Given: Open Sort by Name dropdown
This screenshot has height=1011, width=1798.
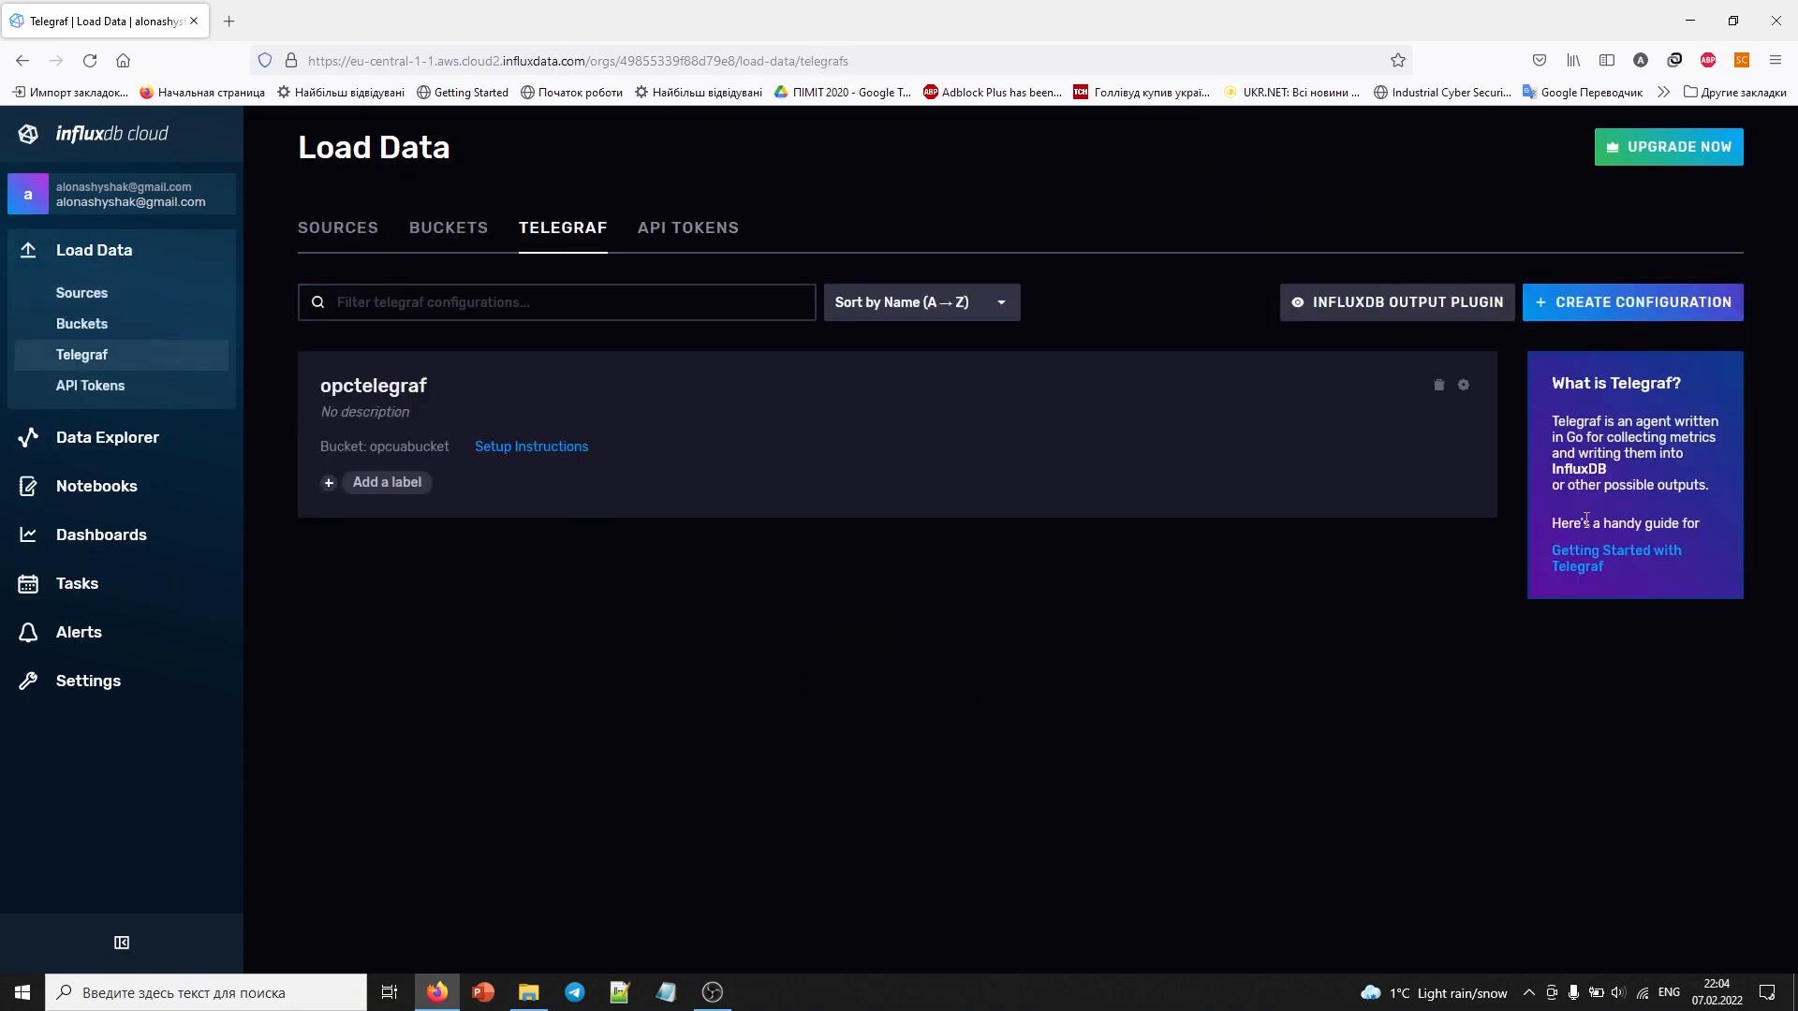Looking at the screenshot, I should coord(921,302).
